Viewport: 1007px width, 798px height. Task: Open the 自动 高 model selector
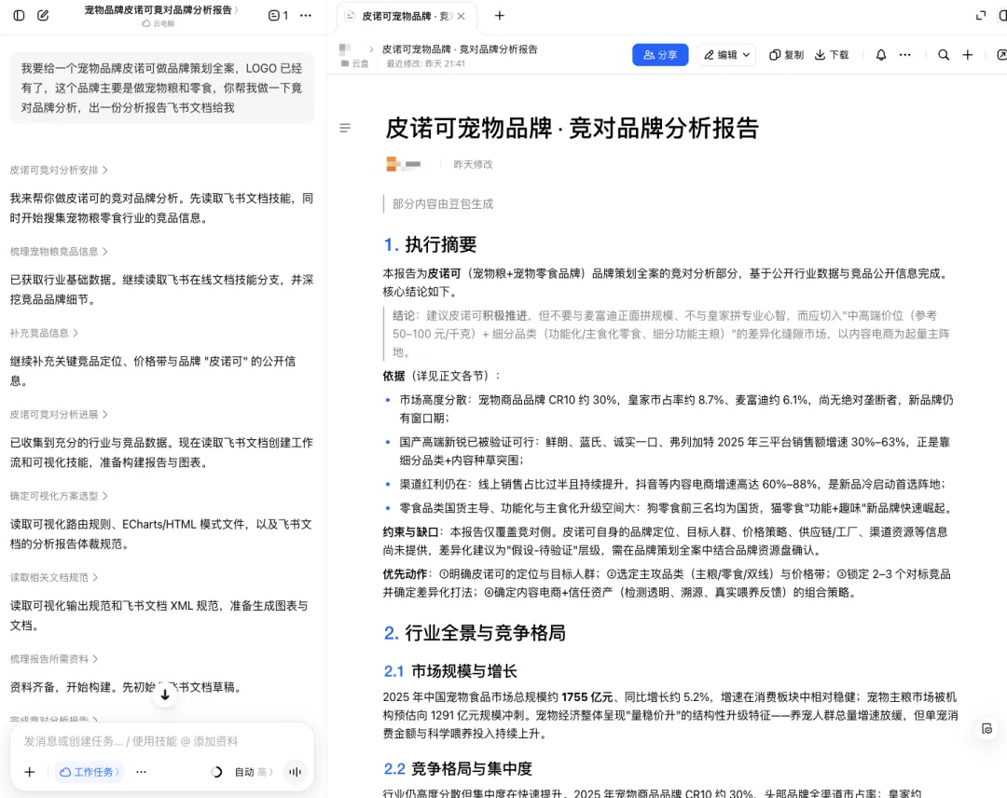254,772
